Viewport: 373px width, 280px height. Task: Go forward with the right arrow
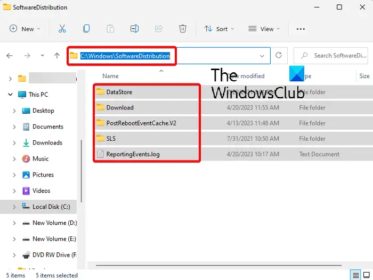tap(27, 56)
